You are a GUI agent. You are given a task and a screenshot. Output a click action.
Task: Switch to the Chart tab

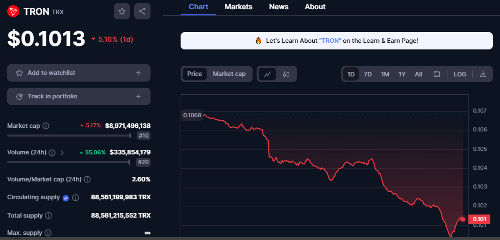(198, 7)
